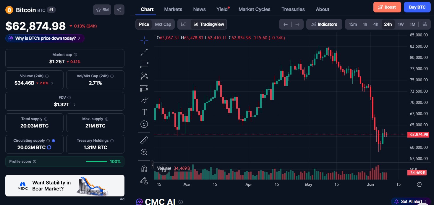This screenshot has height=205, width=434.
Task: Open the News tab
Action: point(200,9)
